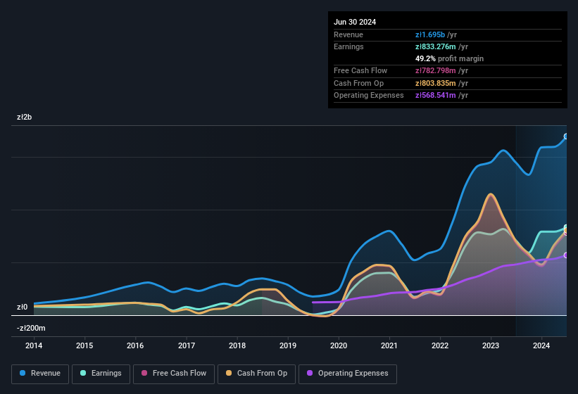Click the Revenue endpoint marker on chart
578x394 pixels.
(566, 136)
